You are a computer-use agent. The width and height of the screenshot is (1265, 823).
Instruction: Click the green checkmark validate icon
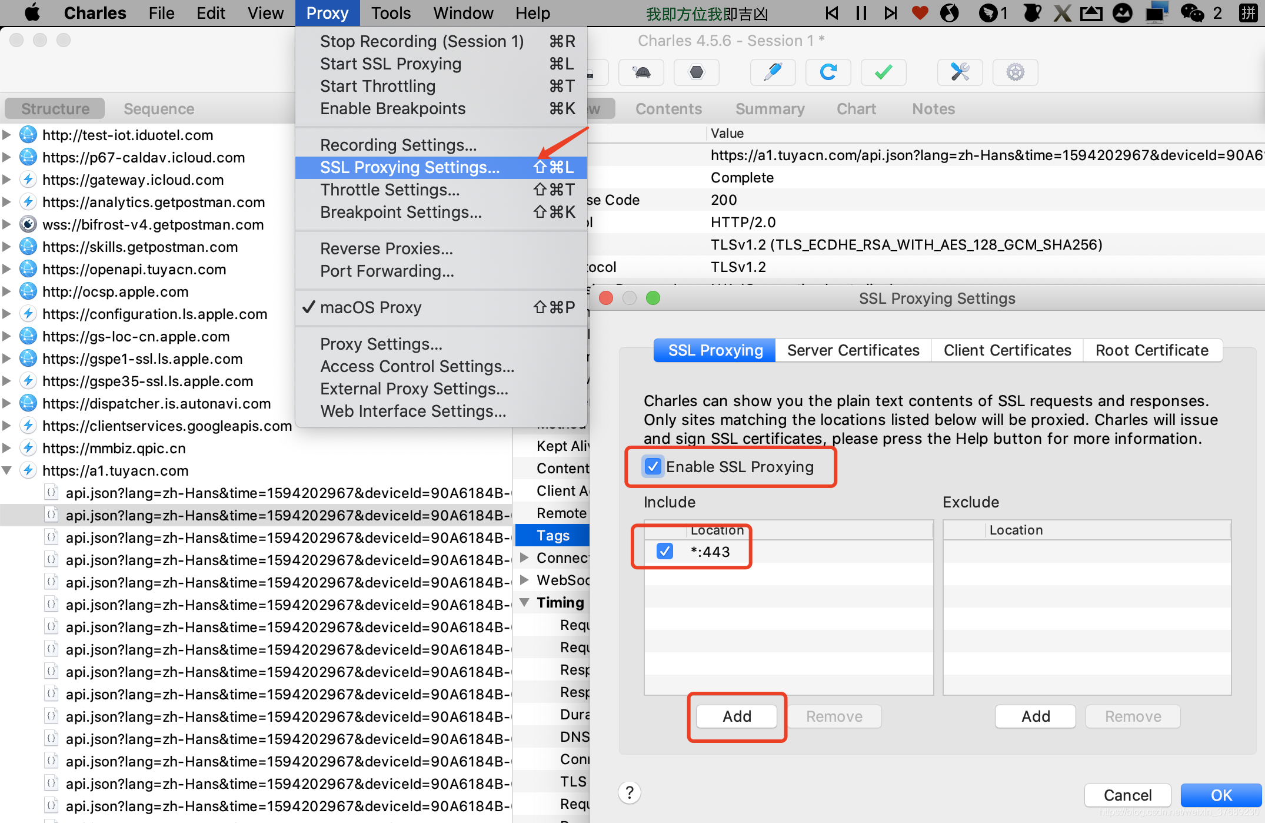click(x=883, y=72)
